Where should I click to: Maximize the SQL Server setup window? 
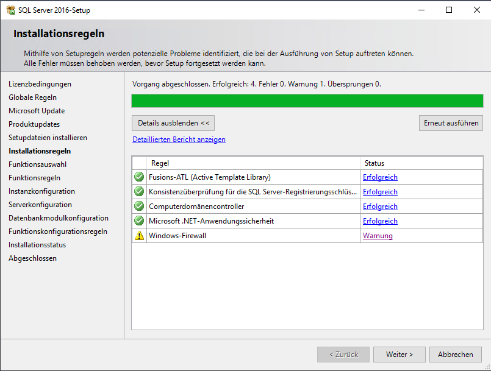click(449, 10)
